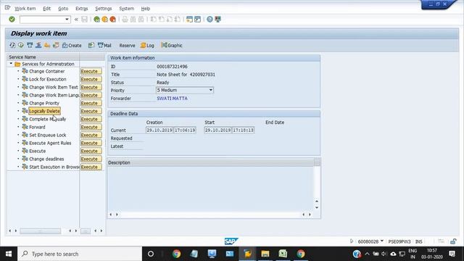
Task: Click the command input field
Action: [42, 20]
